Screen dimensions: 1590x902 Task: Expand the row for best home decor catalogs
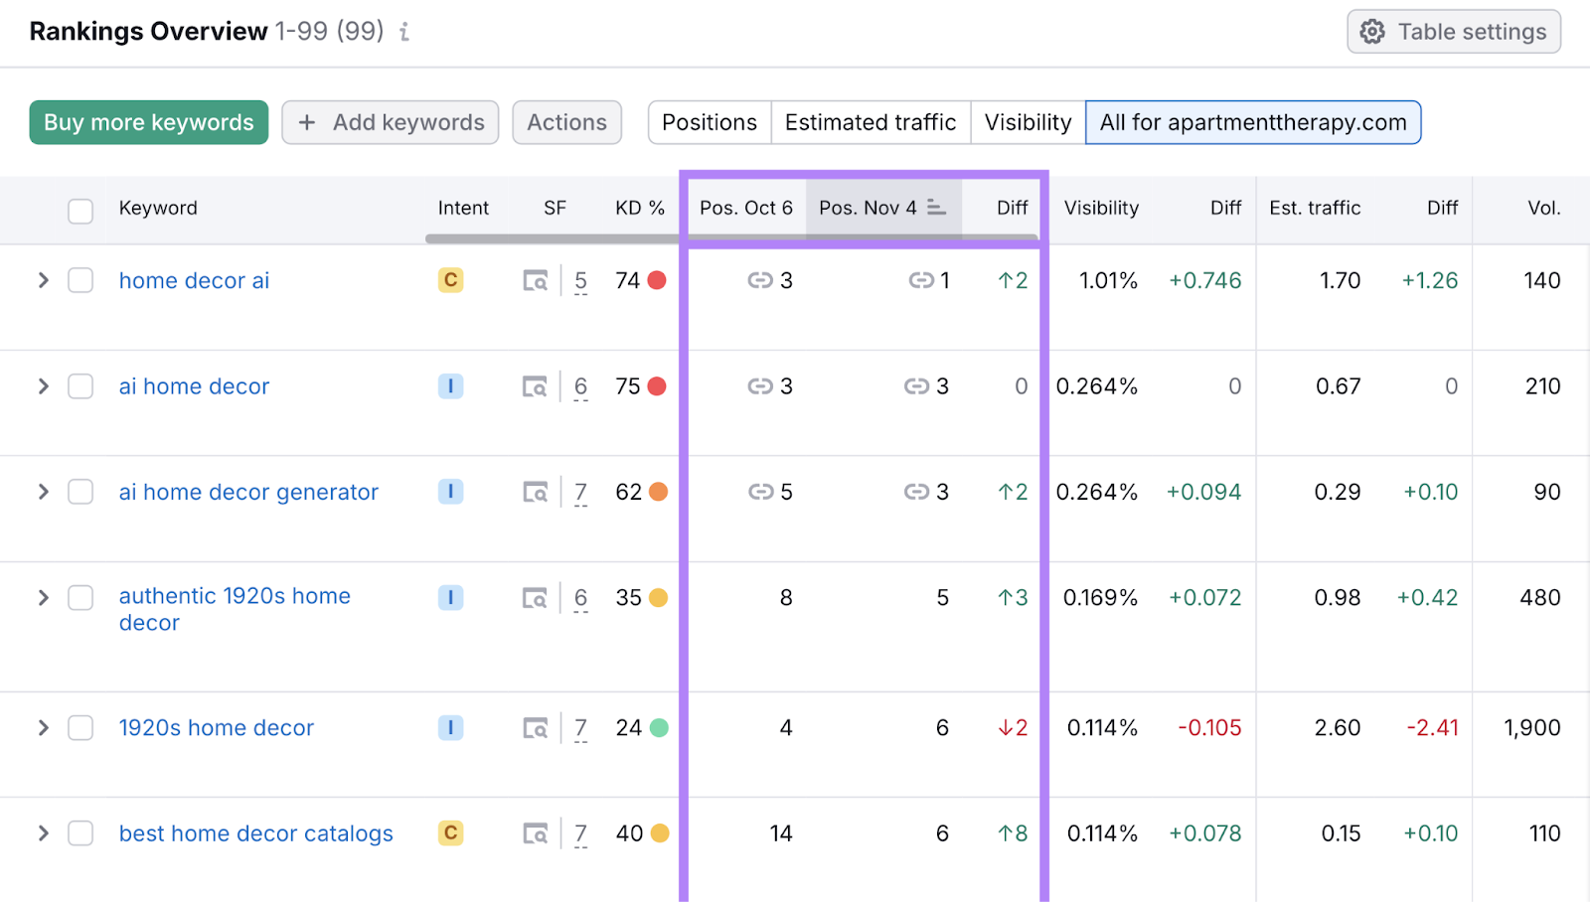click(43, 833)
